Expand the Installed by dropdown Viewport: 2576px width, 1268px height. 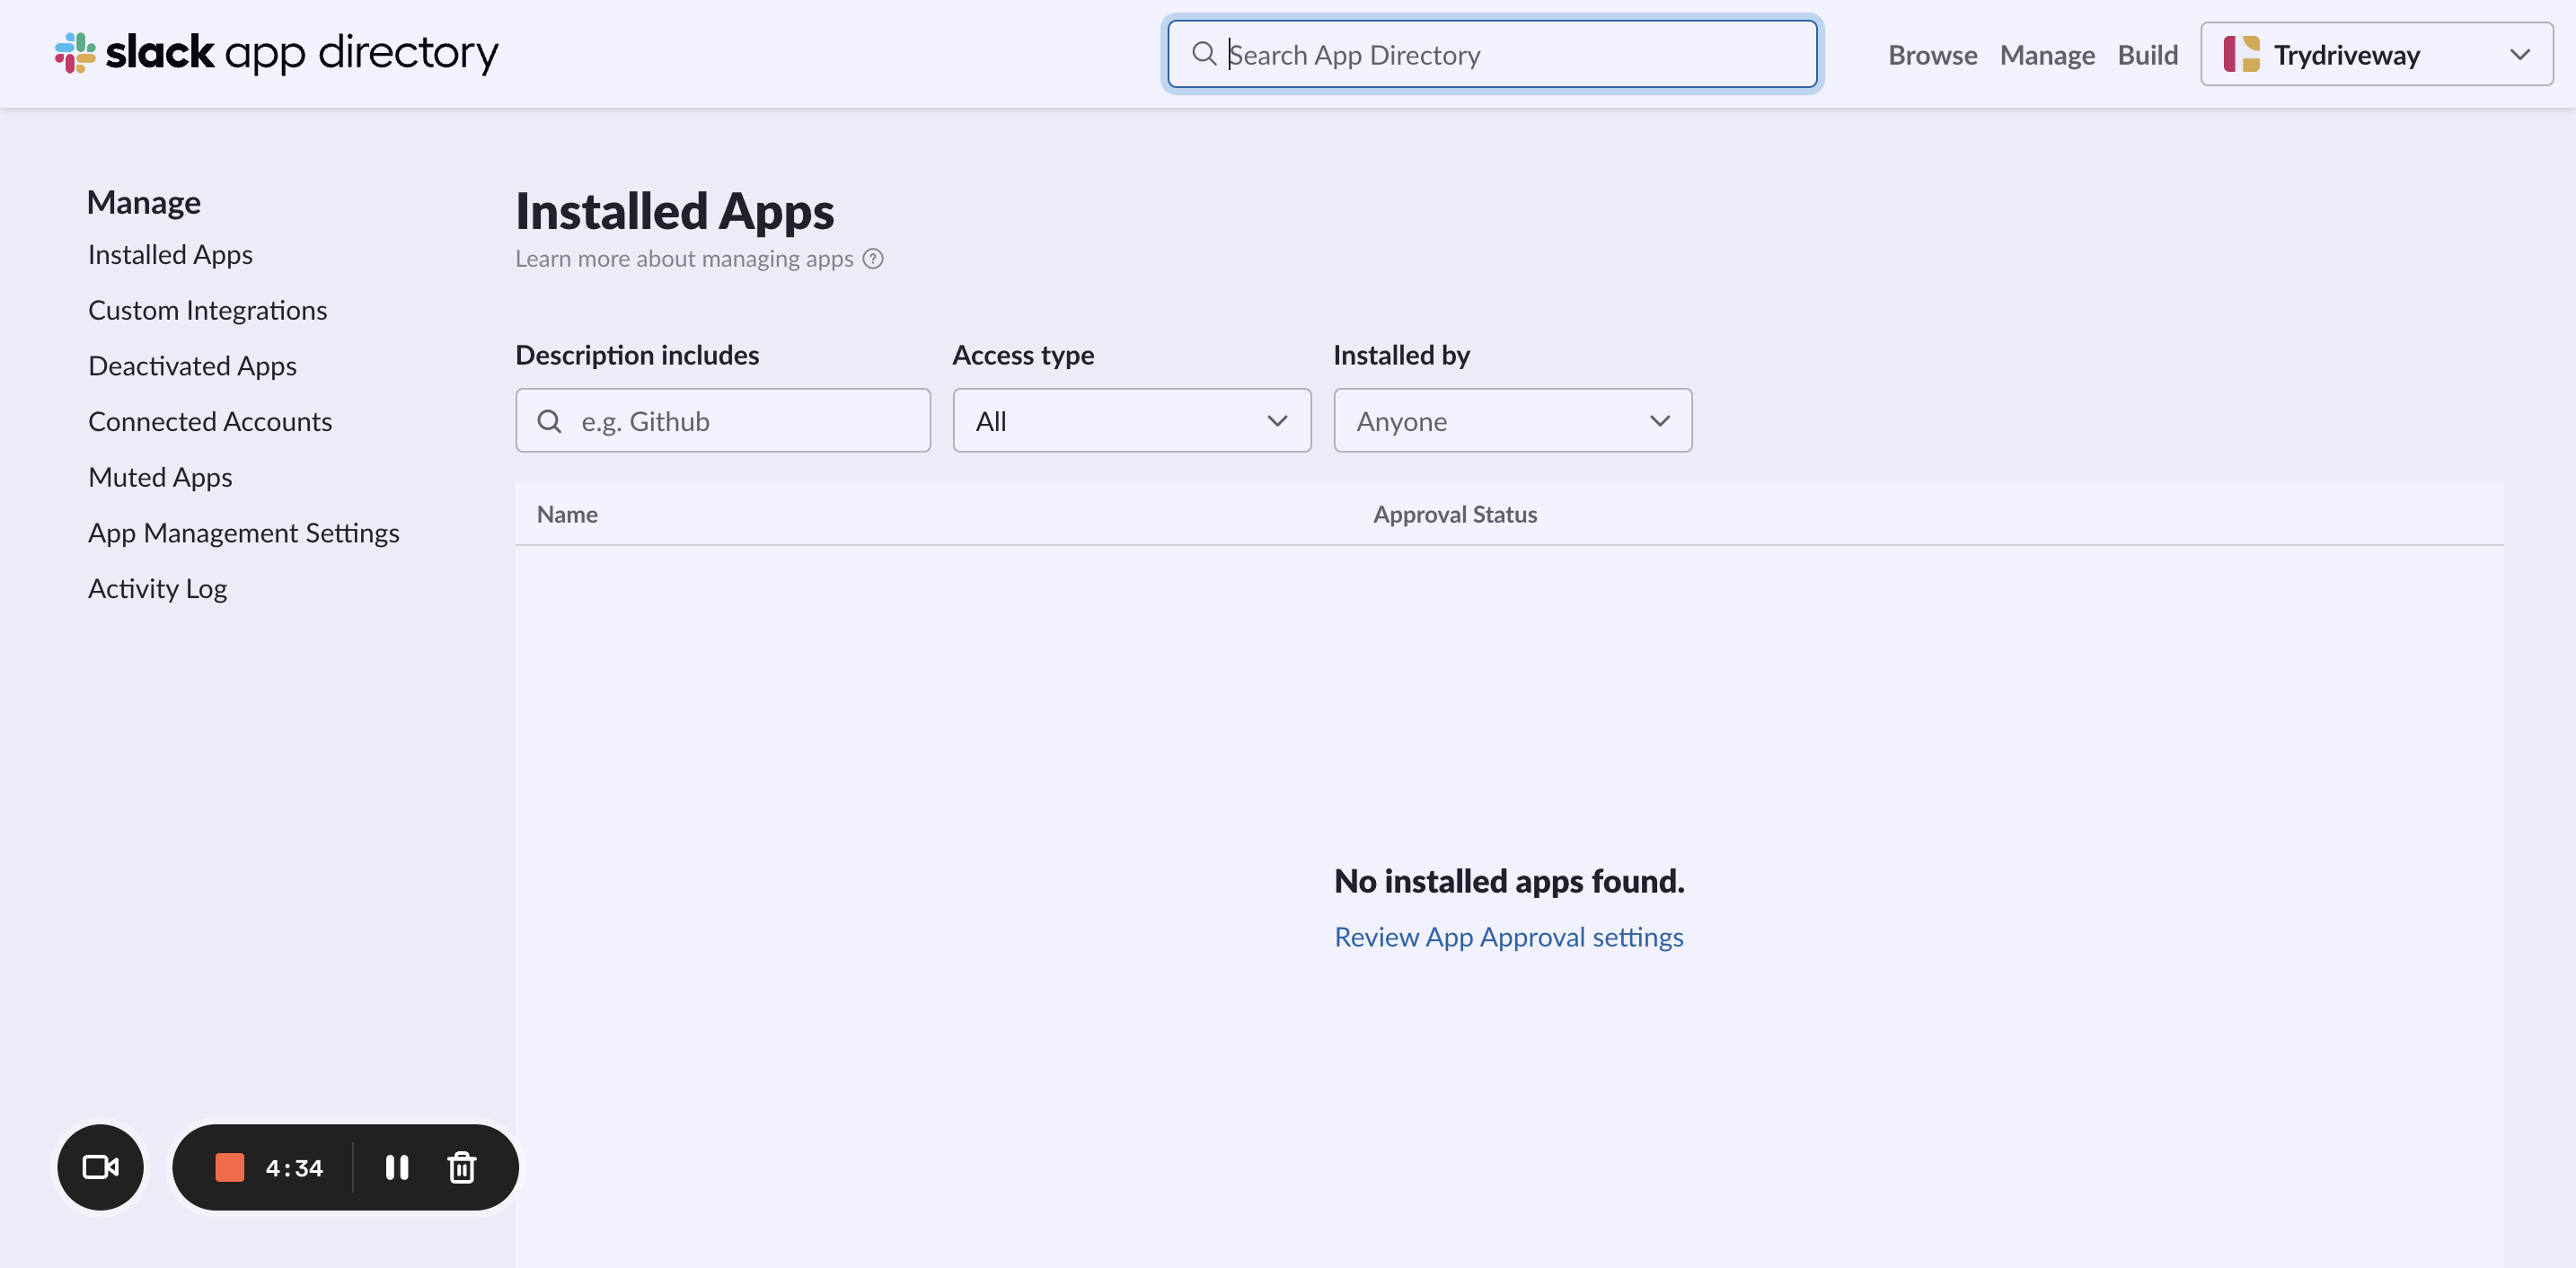click(1513, 418)
